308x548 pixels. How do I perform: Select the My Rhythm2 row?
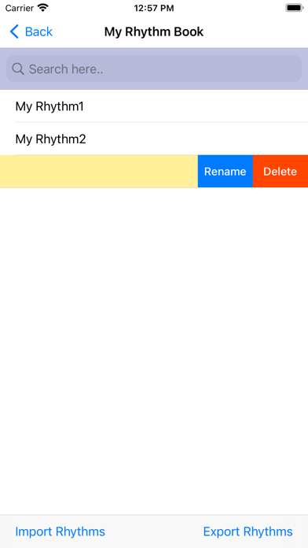(x=154, y=139)
